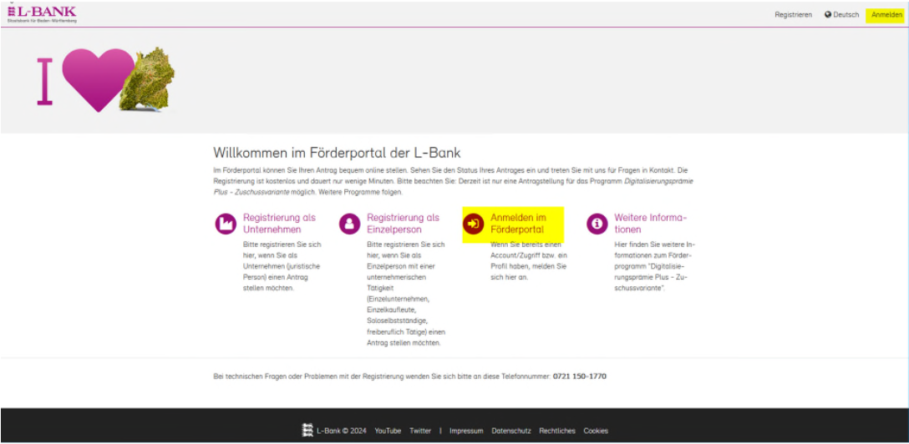Screen dimensions: 909x444
Task: Open Impressum in the footer menu
Action: pos(466,431)
